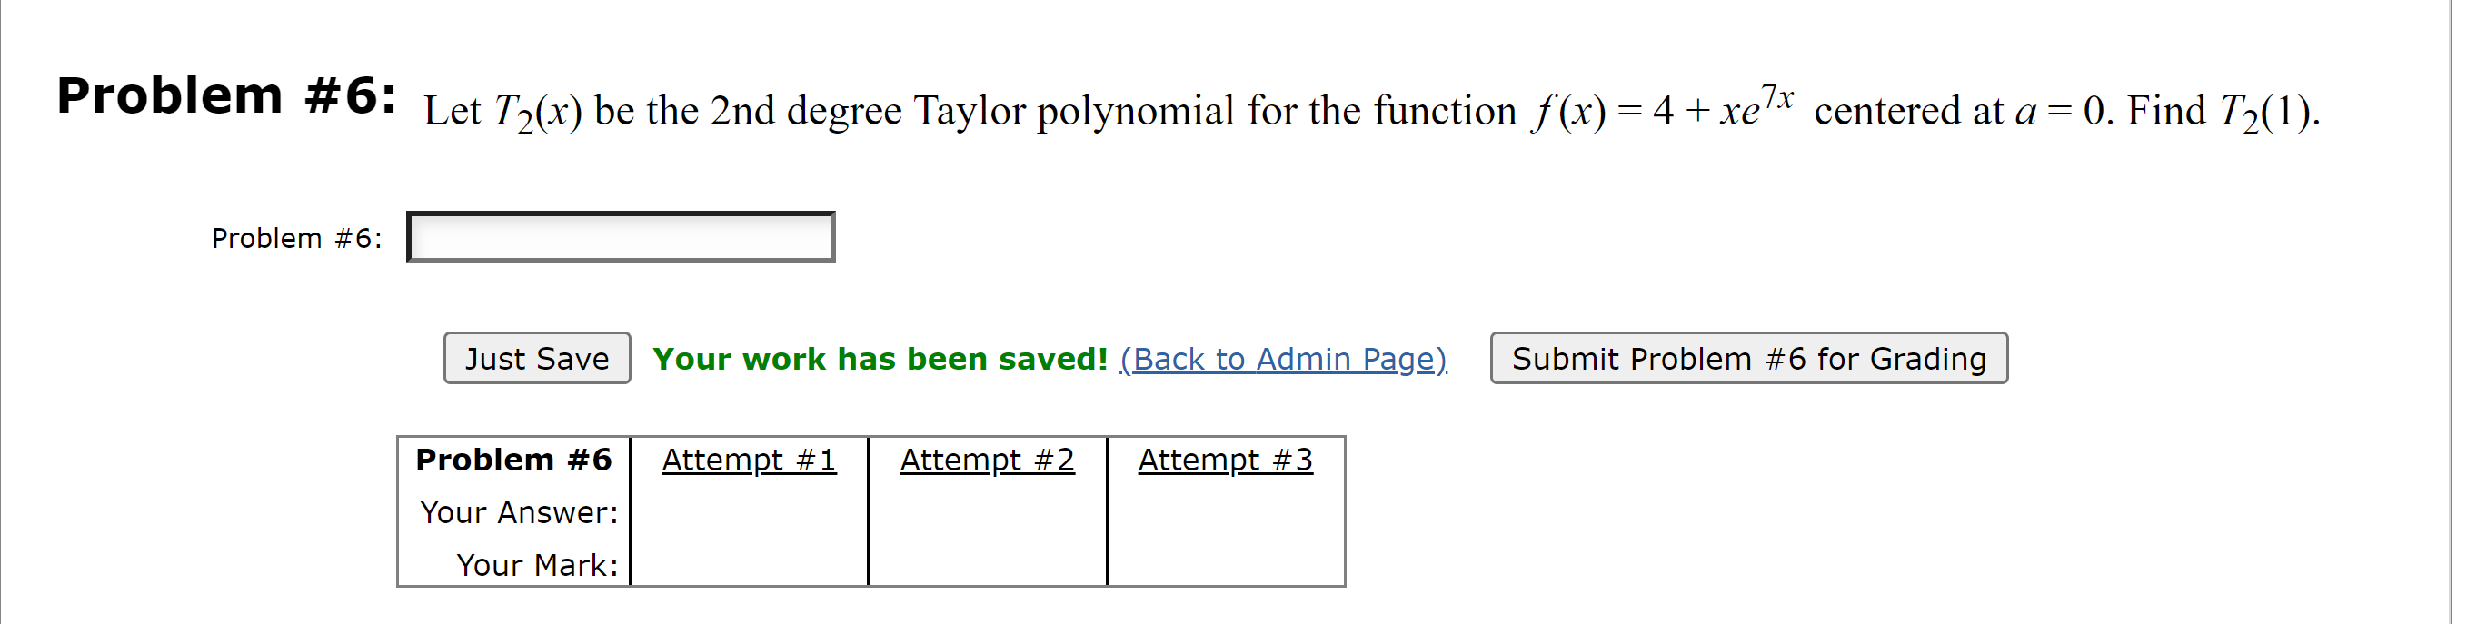2487x624 pixels.
Task: Submit Problem #6 for Grading
Action: (1749, 358)
